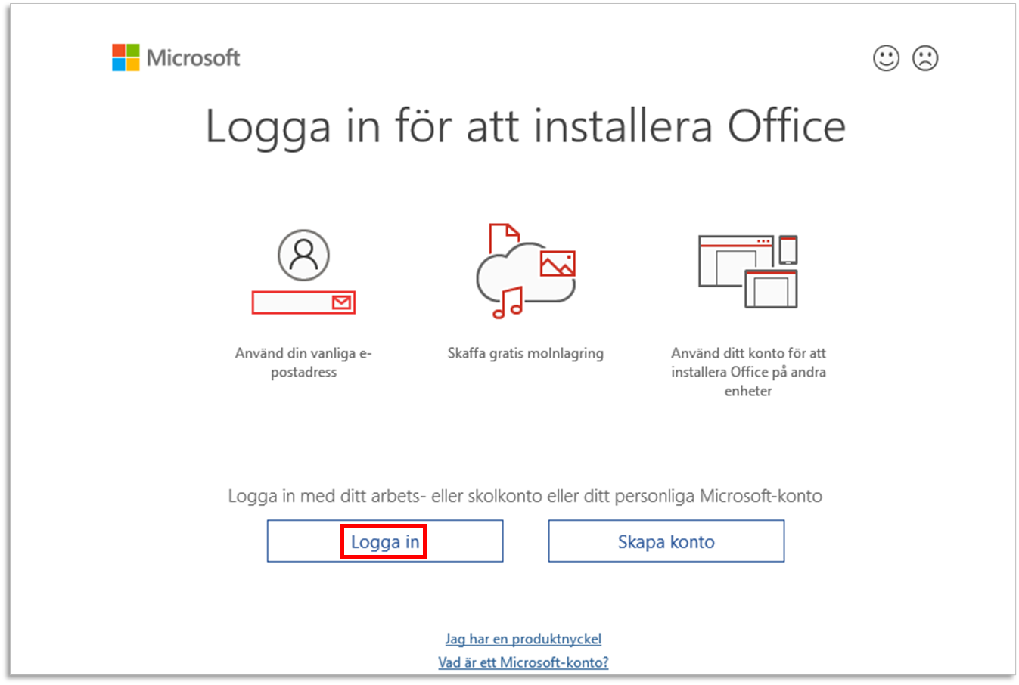
Task: Click the Logga in button
Action: [385, 541]
